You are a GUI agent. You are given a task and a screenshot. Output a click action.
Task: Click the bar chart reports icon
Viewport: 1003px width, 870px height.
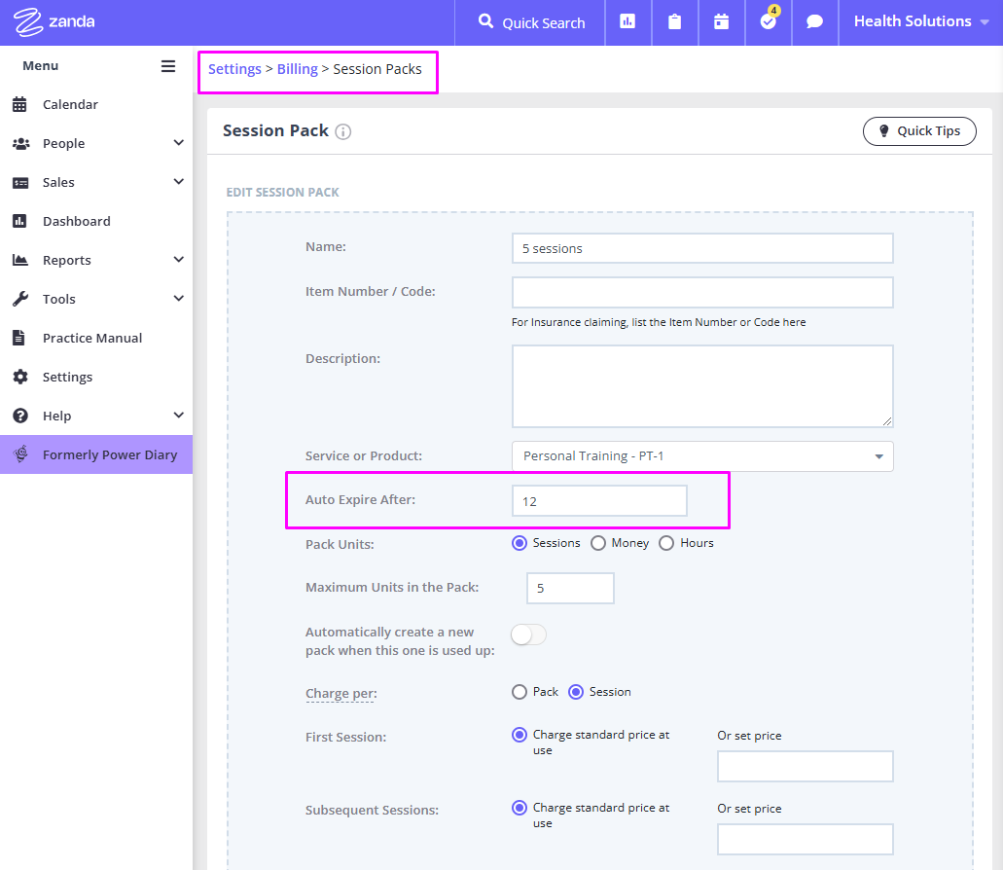pyautogui.click(x=627, y=21)
